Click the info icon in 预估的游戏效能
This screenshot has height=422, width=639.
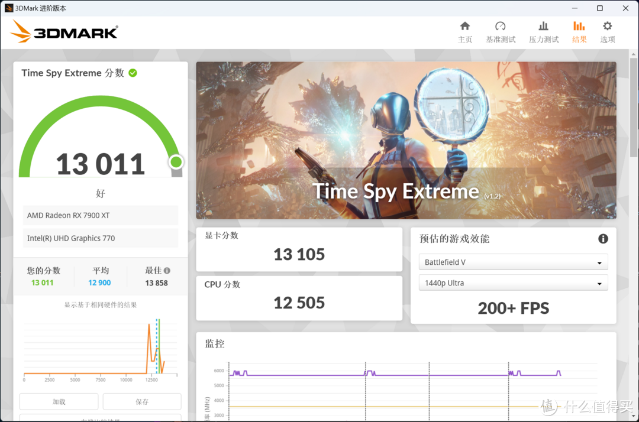coord(603,239)
